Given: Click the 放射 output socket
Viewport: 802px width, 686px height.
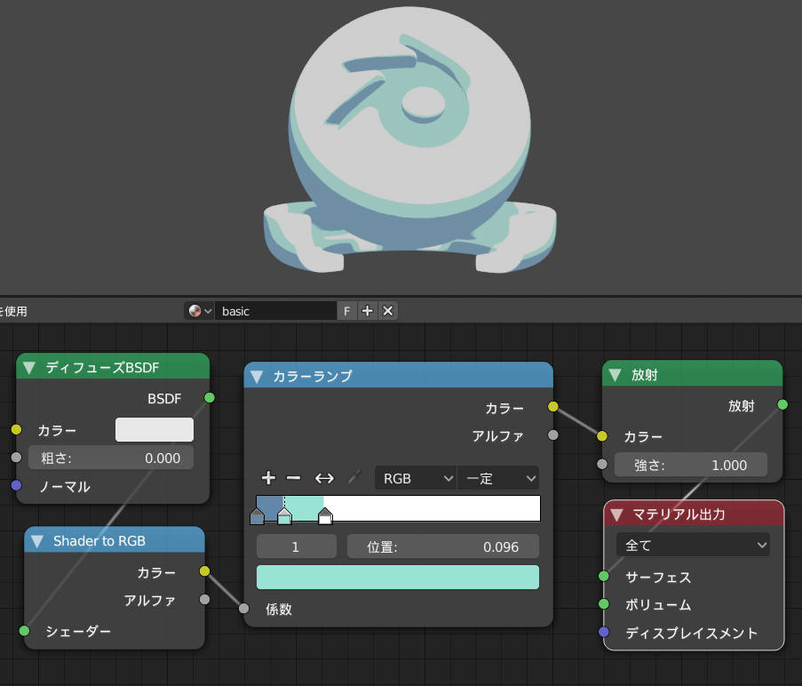Looking at the screenshot, I should (782, 405).
